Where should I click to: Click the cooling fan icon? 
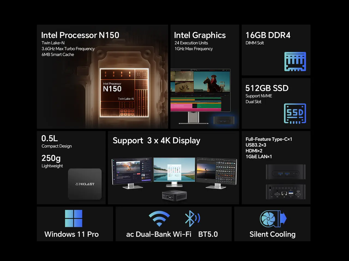click(x=273, y=219)
